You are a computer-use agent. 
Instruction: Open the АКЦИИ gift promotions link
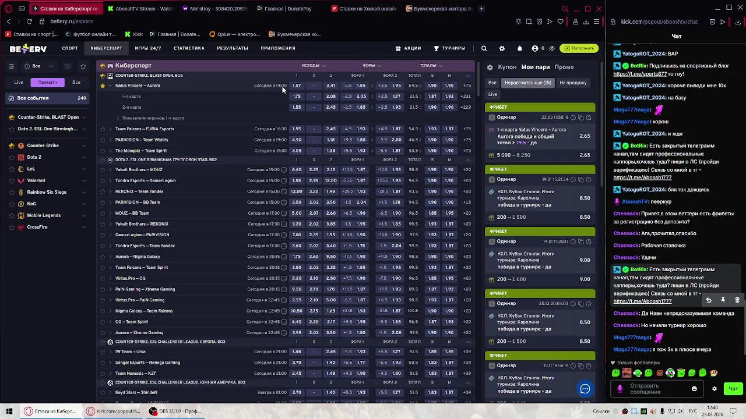pyautogui.click(x=408, y=48)
